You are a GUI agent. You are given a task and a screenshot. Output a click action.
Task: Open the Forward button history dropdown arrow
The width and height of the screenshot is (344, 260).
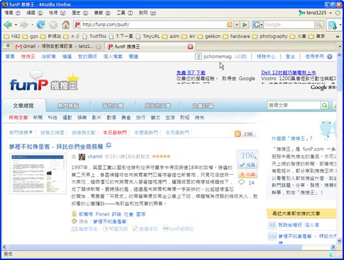(x=32, y=25)
